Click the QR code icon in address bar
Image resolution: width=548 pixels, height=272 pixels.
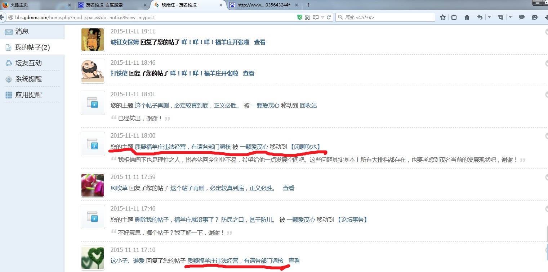308,17
